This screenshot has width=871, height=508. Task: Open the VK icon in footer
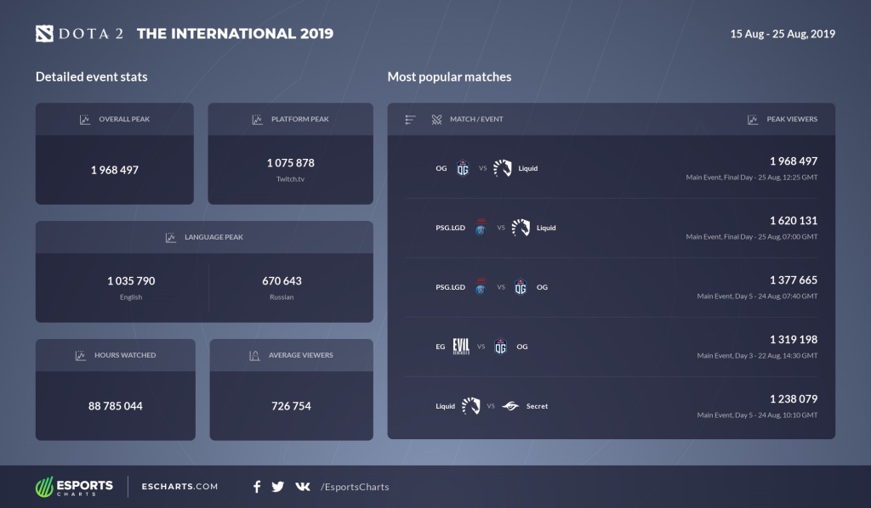(x=303, y=487)
